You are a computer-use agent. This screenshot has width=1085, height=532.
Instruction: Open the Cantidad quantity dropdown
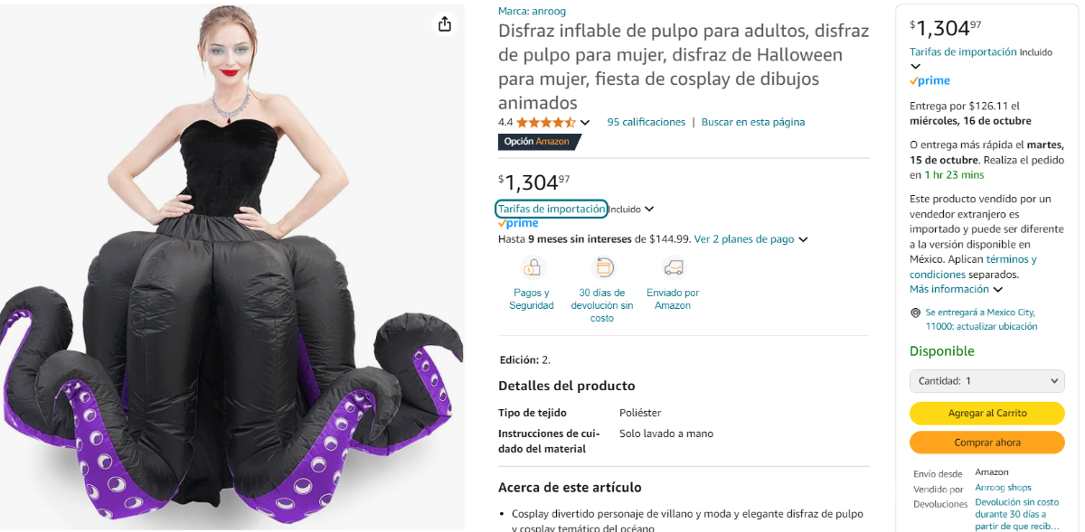click(x=986, y=380)
